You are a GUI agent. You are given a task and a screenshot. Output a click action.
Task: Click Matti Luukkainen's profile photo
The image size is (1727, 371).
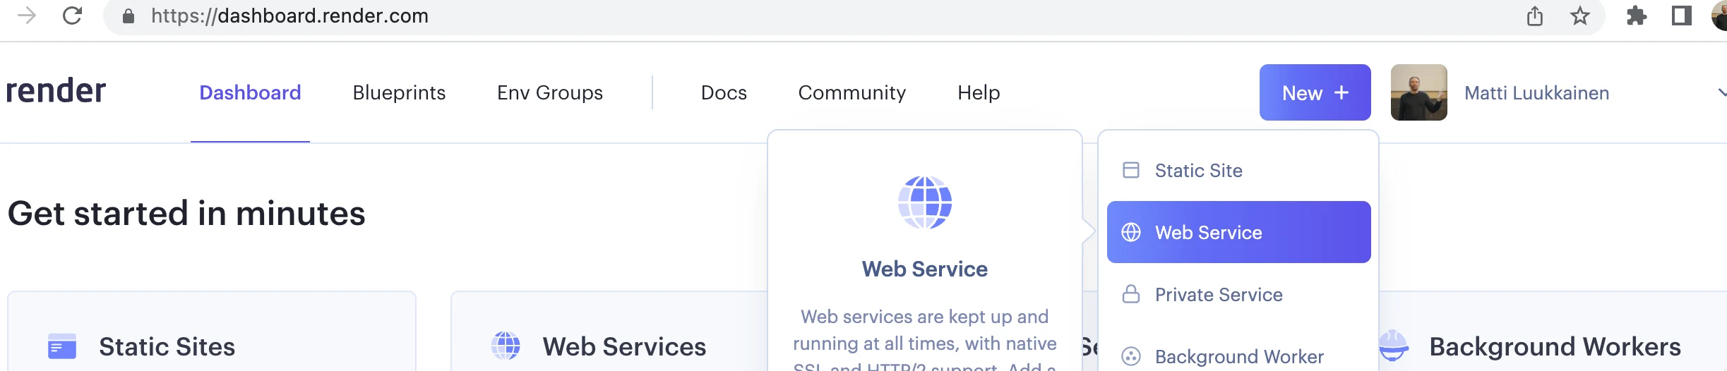pos(1419,92)
